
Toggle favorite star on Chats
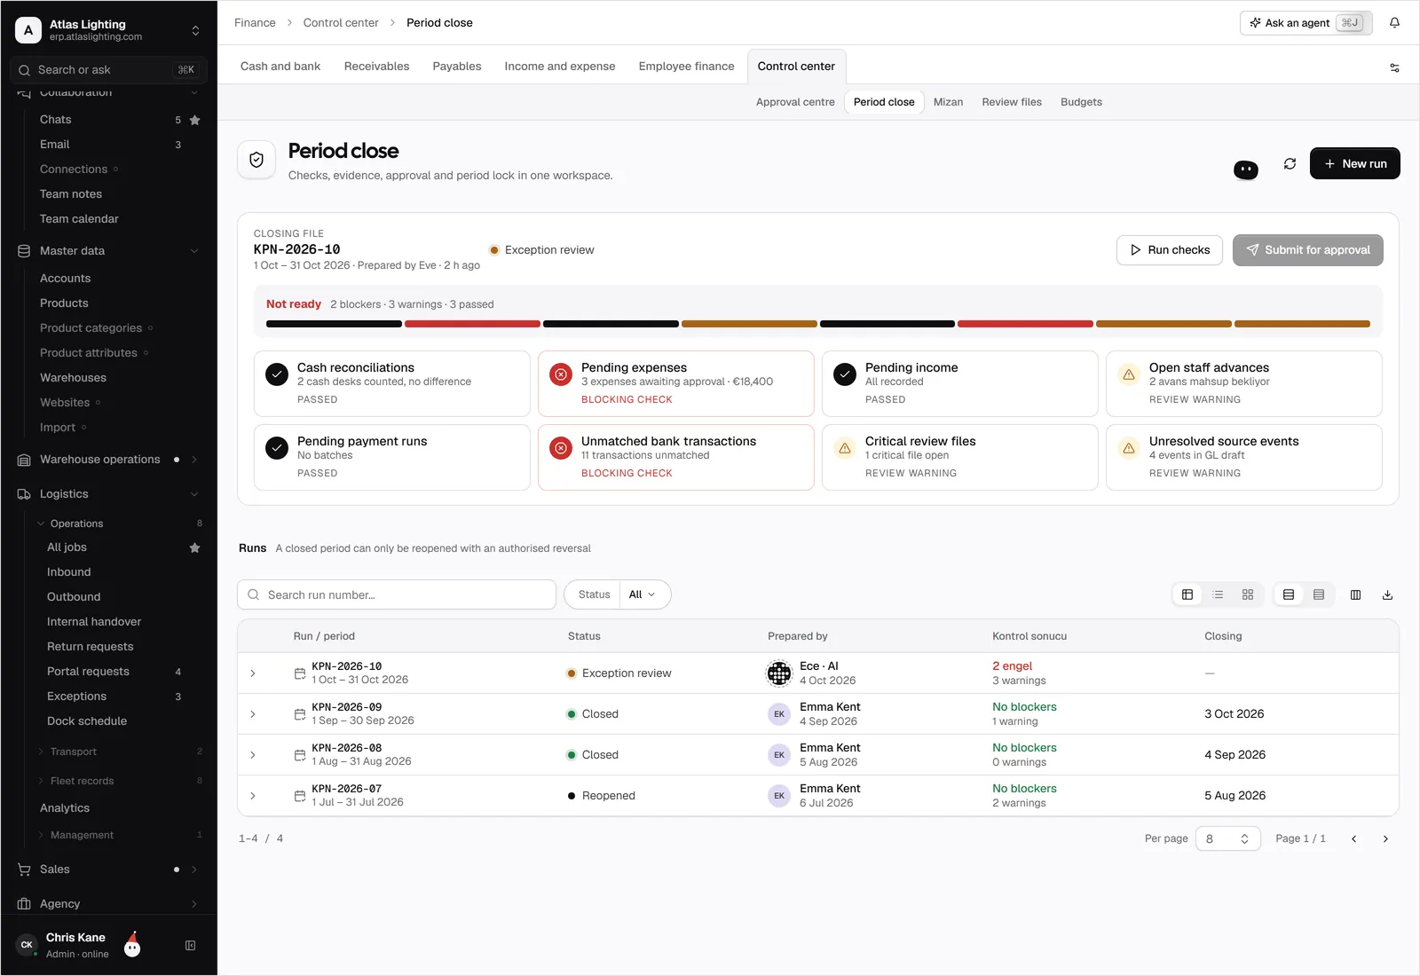(x=195, y=120)
